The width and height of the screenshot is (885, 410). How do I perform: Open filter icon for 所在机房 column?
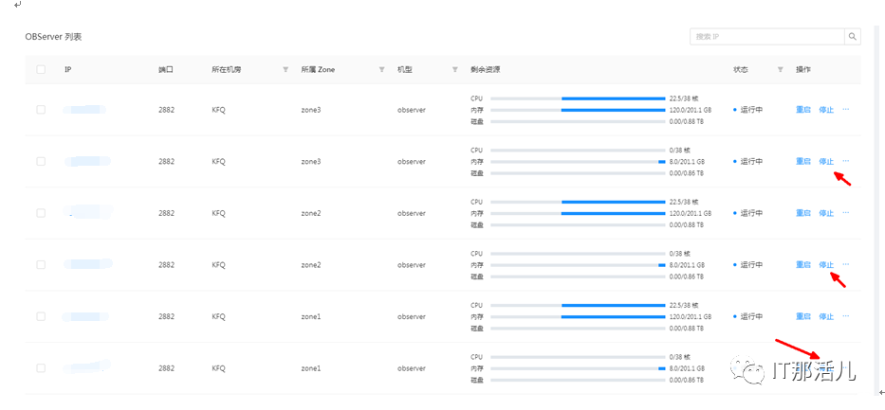pyautogui.click(x=285, y=70)
